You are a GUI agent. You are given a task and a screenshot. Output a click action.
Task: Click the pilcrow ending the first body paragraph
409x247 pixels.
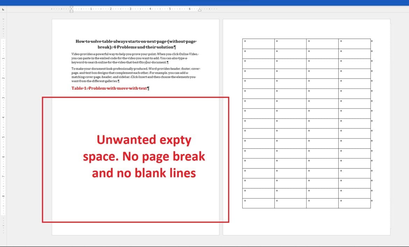click(167, 62)
